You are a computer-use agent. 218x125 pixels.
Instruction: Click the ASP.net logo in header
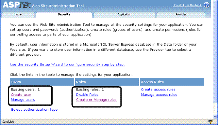pyautogui.click(x=16, y=5)
